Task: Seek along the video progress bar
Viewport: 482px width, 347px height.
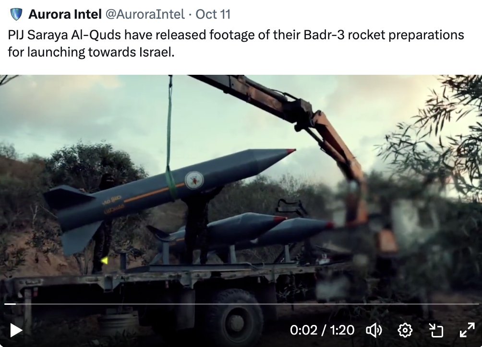Action: 241,304
